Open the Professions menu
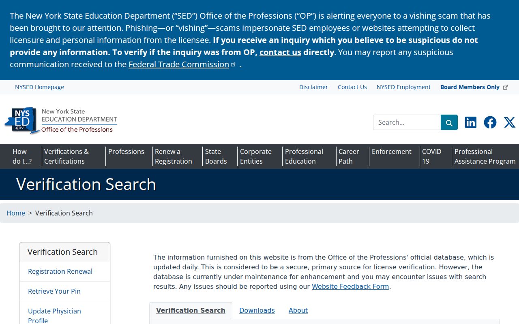The image size is (519, 324). (126, 151)
